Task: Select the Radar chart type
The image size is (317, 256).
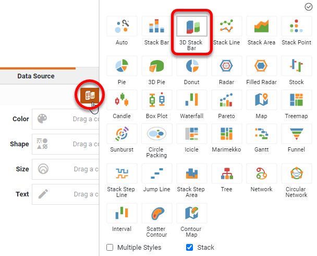Action: pos(226,66)
